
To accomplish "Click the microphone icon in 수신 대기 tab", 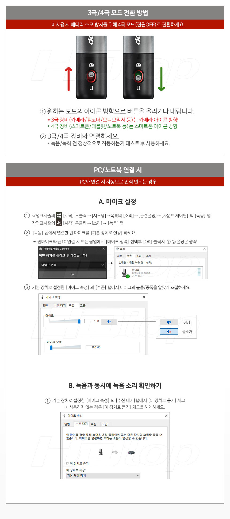I will (101, 452).
